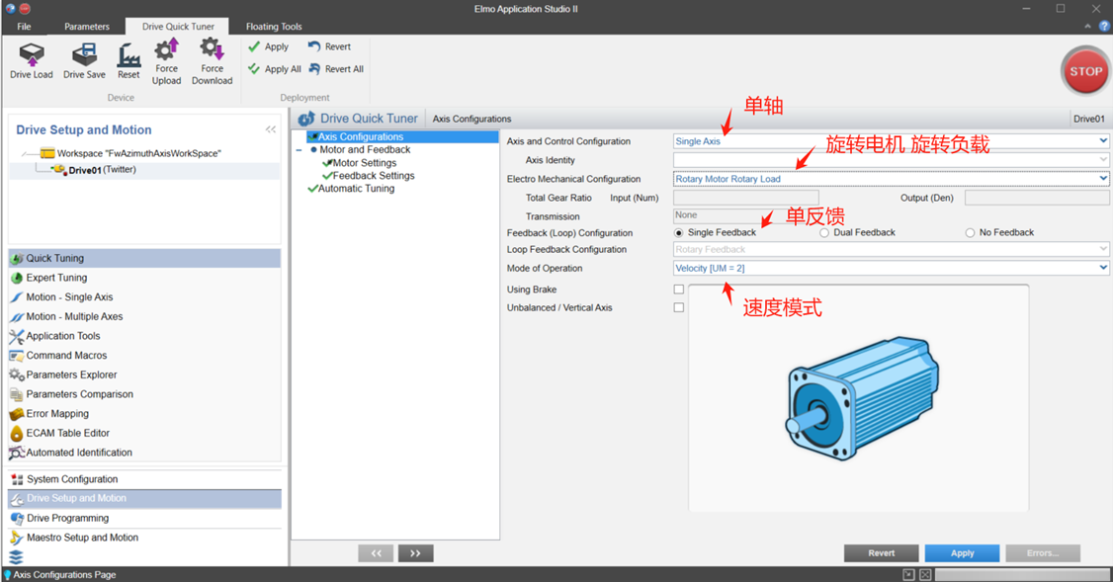
Task: Open Parameters Explorer
Action: click(x=144, y=374)
